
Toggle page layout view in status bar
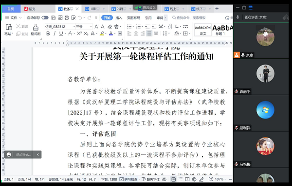(x=173, y=179)
